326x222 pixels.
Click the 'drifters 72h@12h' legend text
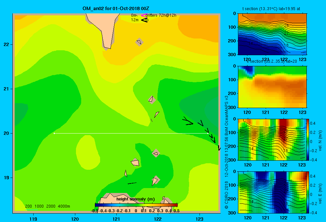161,15
